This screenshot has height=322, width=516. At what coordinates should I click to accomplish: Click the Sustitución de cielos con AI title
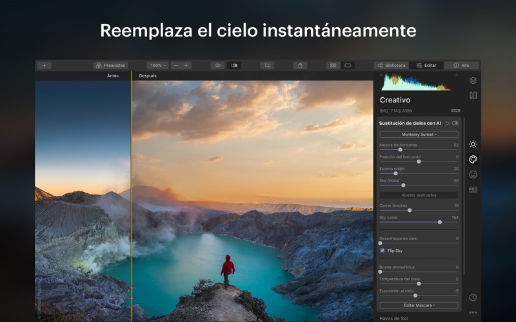tap(410, 123)
